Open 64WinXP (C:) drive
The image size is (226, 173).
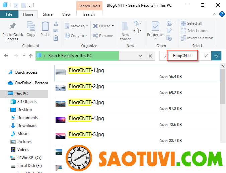(x=26, y=158)
